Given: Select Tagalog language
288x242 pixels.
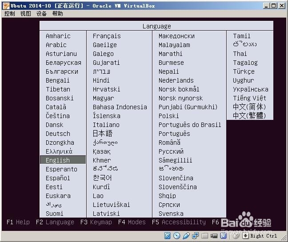Looking at the screenshot, I should pos(245,63).
